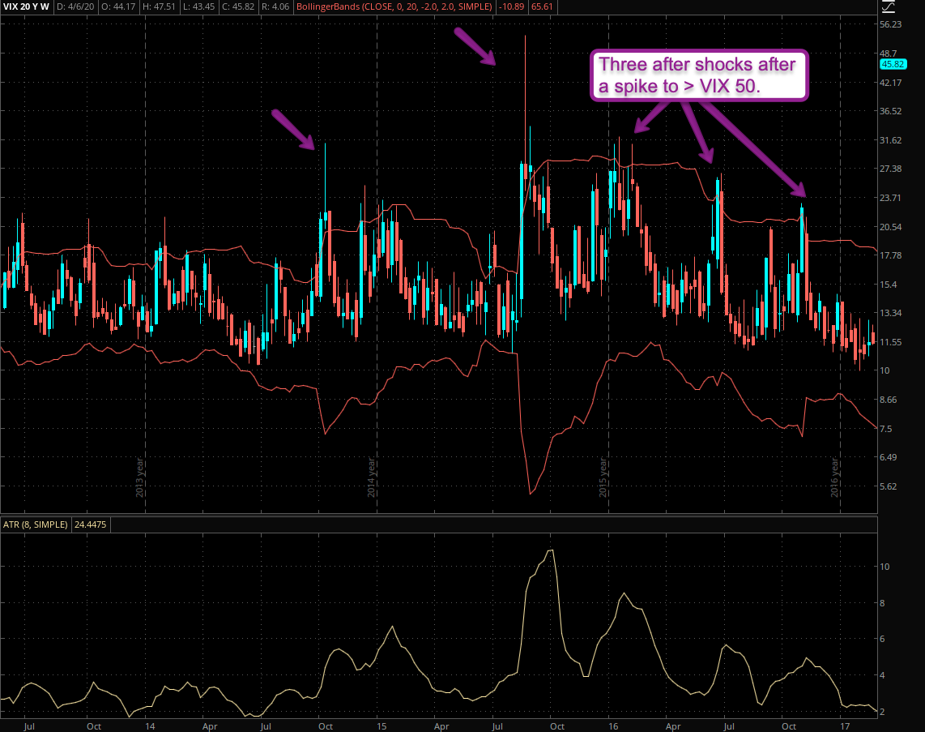
Task: Click the 7.5 label on the price axis
Action: point(887,429)
